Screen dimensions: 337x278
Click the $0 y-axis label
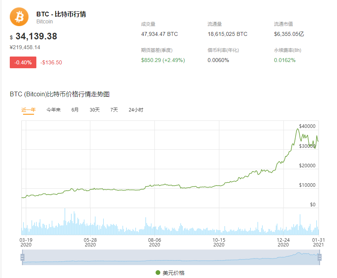(x=313, y=205)
